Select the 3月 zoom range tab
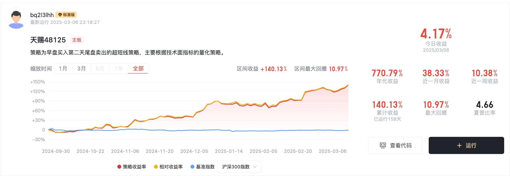Image resolution: width=510 pixels, height=176 pixels. (82, 69)
